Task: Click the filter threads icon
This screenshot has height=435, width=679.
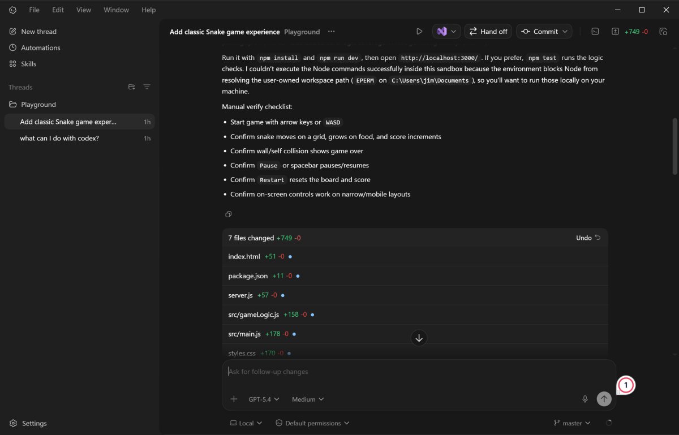Action: (x=147, y=87)
